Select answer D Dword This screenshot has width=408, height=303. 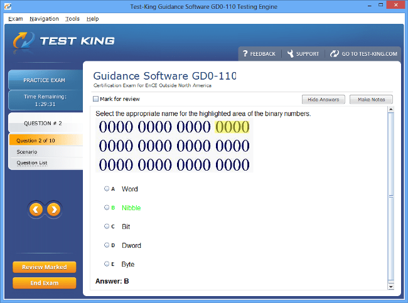107,245
